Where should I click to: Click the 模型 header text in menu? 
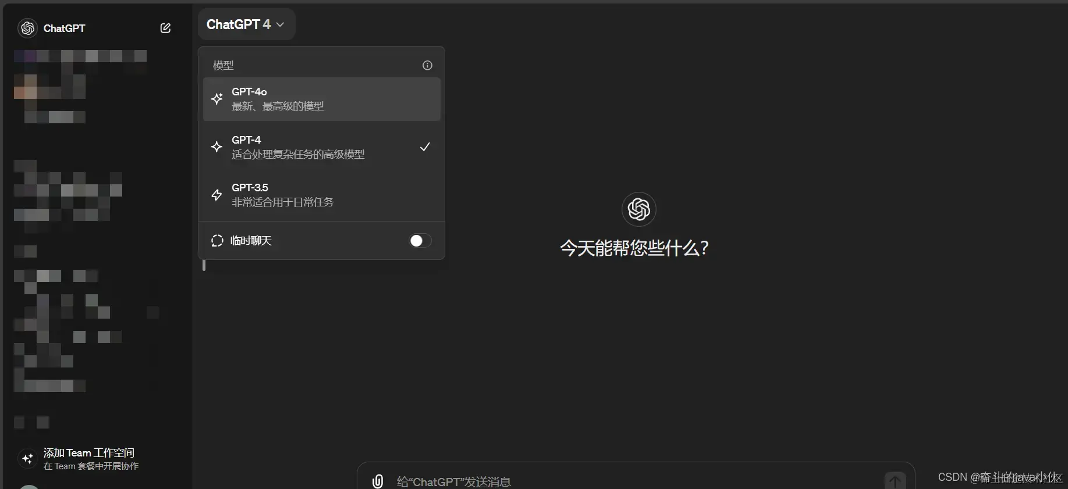(x=223, y=65)
